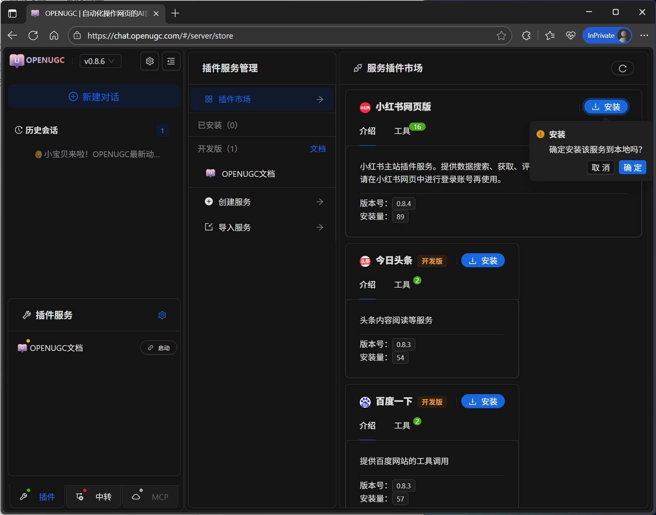656x515 pixels.
Task: Open browser extensions puzzle icon
Action: click(526, 36)
